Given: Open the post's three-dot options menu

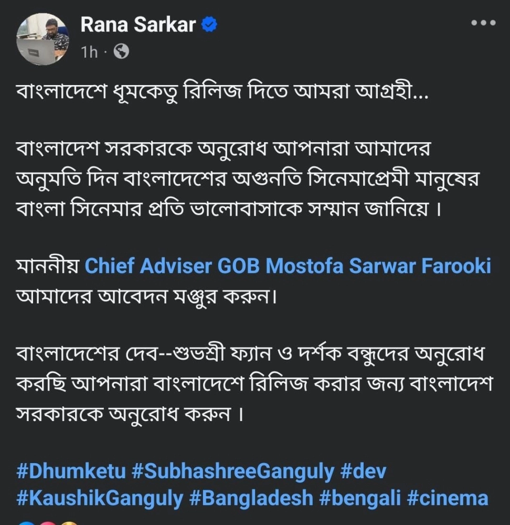Looking at the screenshot, I should click(x=484, y=23).
